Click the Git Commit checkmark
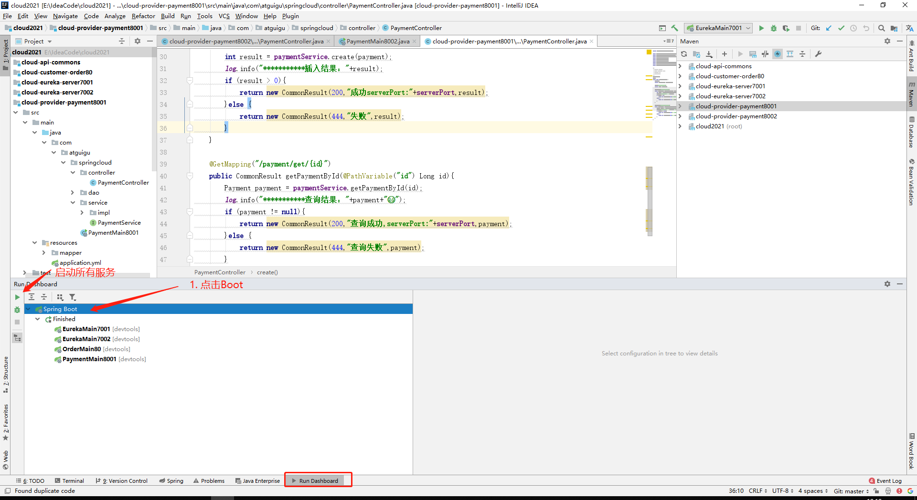The image size is (917, 500). (841, 28)
